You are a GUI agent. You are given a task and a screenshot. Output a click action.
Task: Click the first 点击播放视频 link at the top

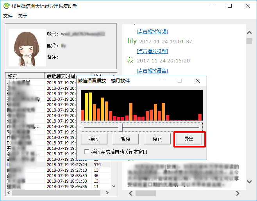coord(152,32)
